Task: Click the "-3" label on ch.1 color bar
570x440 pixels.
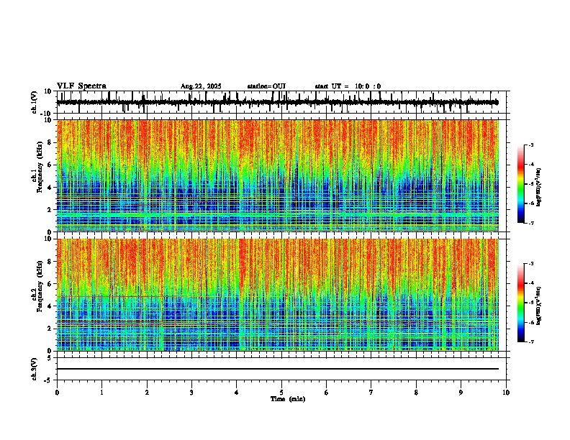Action: (x=531, y=145)
